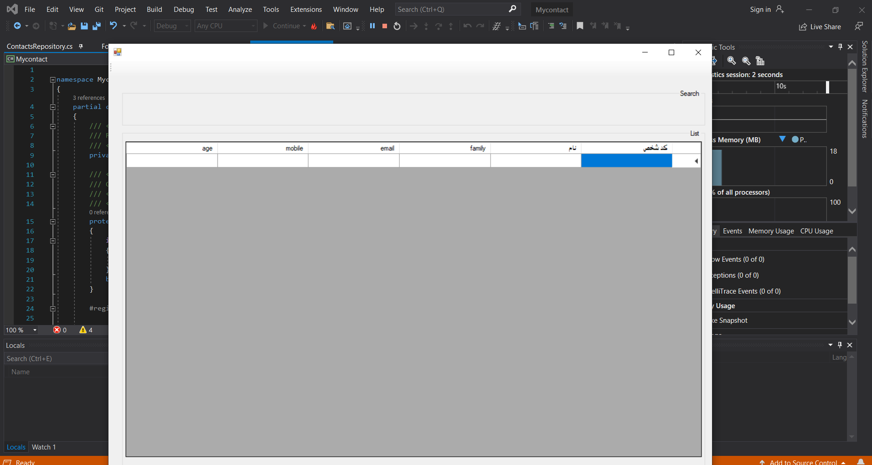The image size is (872, 465).
Task: Click Zoom Out in Diagnostic Tools
Action: pyautogui.click(x=746, y=61)
